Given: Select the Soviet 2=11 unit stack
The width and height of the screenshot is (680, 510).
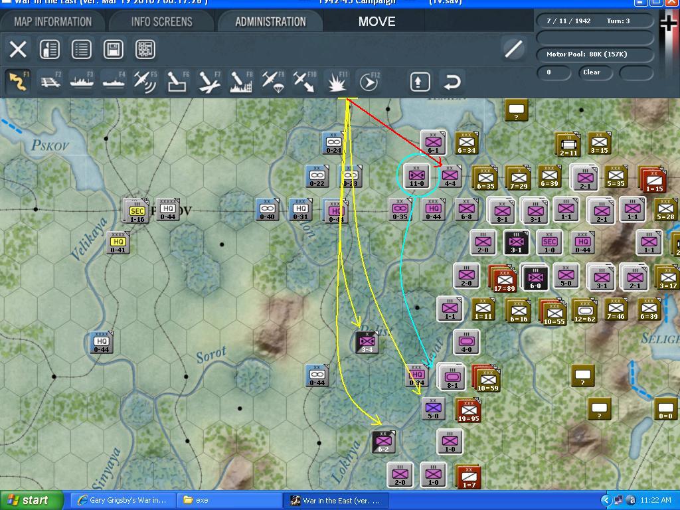Looking at the screenshot, I should 568,144.
